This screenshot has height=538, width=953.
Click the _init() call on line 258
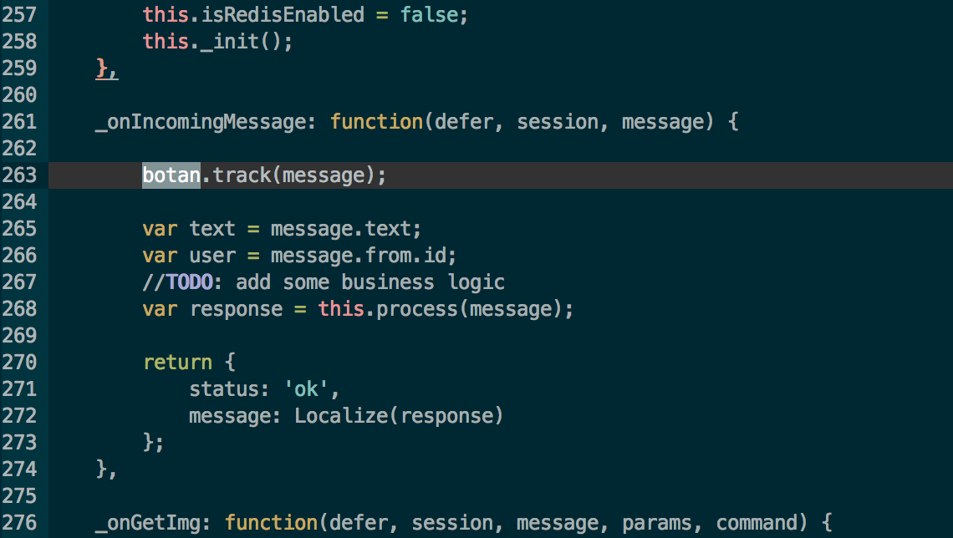[x=242, y=42]
